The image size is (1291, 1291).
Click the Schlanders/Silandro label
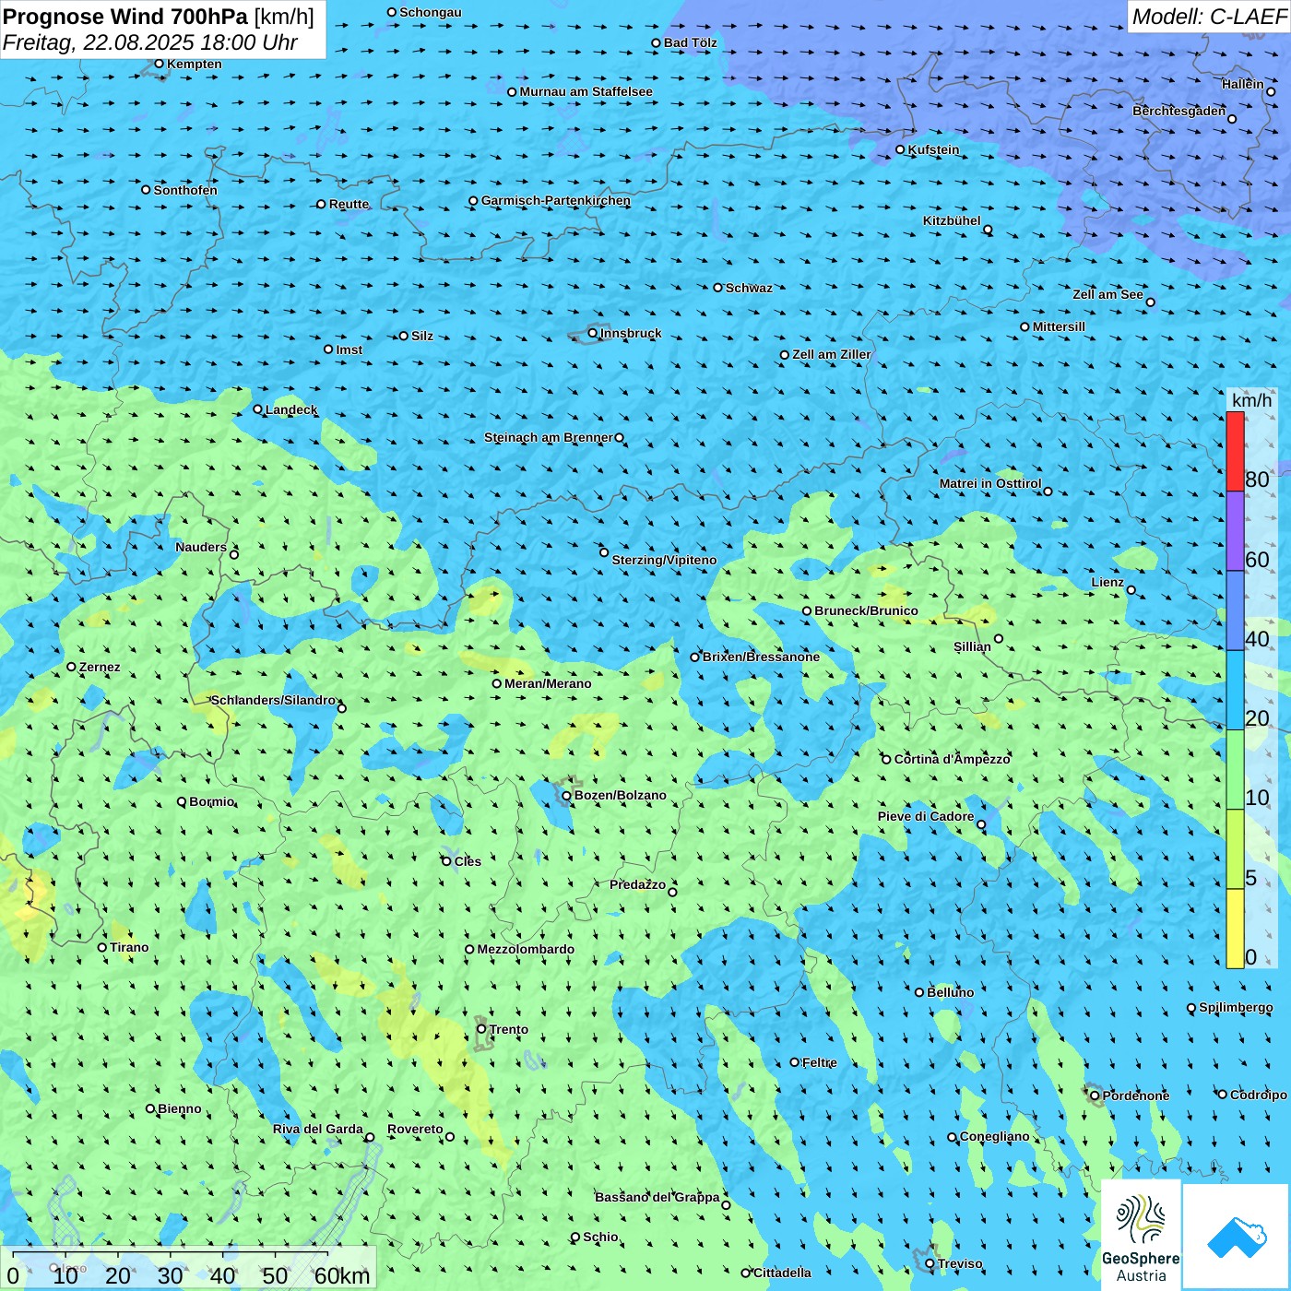click(x=273, y=700)
